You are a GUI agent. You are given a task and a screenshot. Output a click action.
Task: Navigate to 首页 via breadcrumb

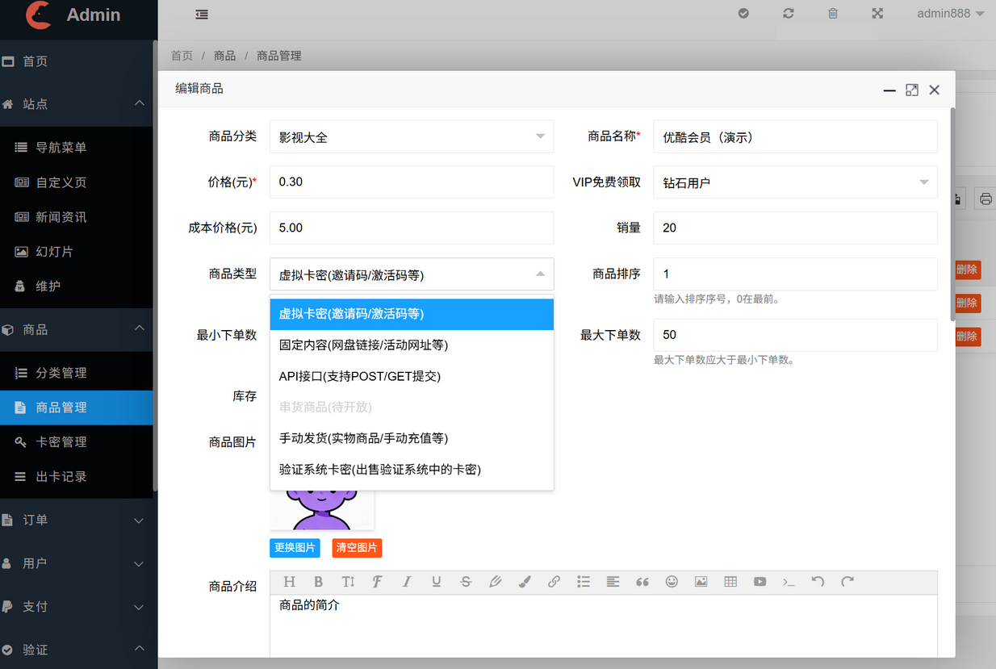(x=182, y=55)
